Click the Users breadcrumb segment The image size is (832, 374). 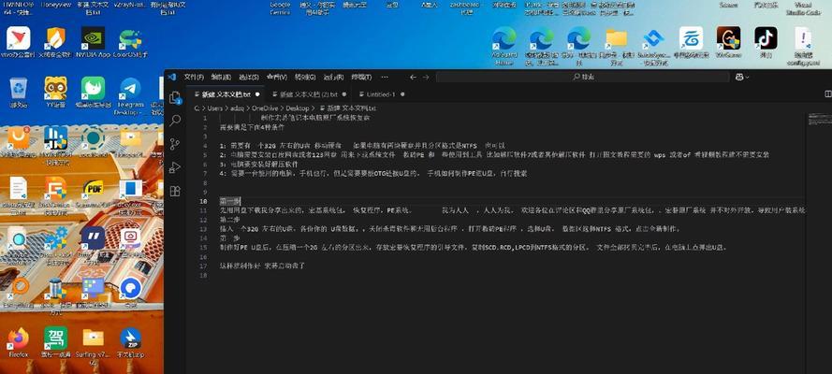pos(215,108)
